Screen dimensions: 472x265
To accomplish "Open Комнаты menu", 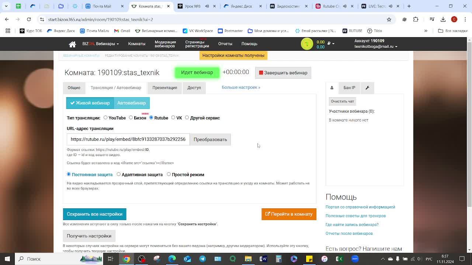I will [137, 44].
